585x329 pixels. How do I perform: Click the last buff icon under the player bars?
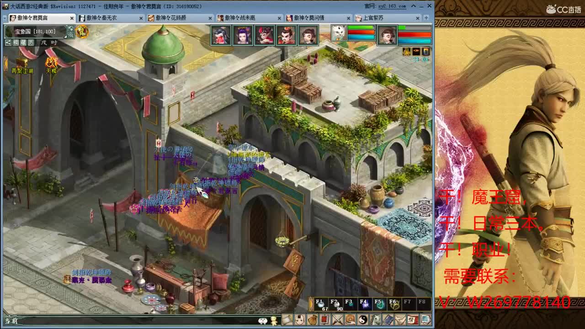coord(426,52)
